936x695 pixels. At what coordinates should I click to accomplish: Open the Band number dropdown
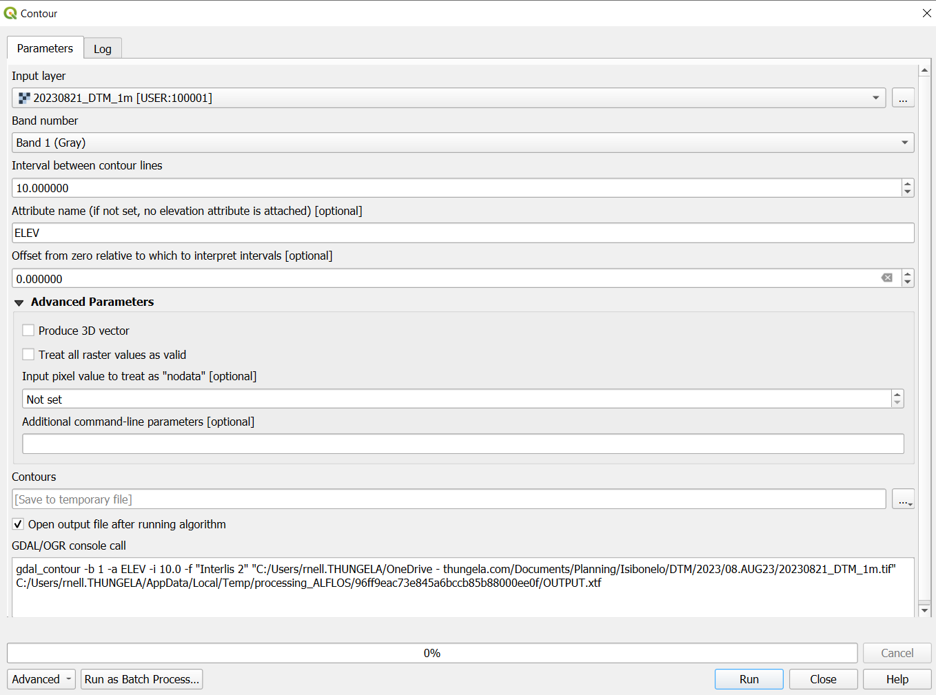(905, 143)
